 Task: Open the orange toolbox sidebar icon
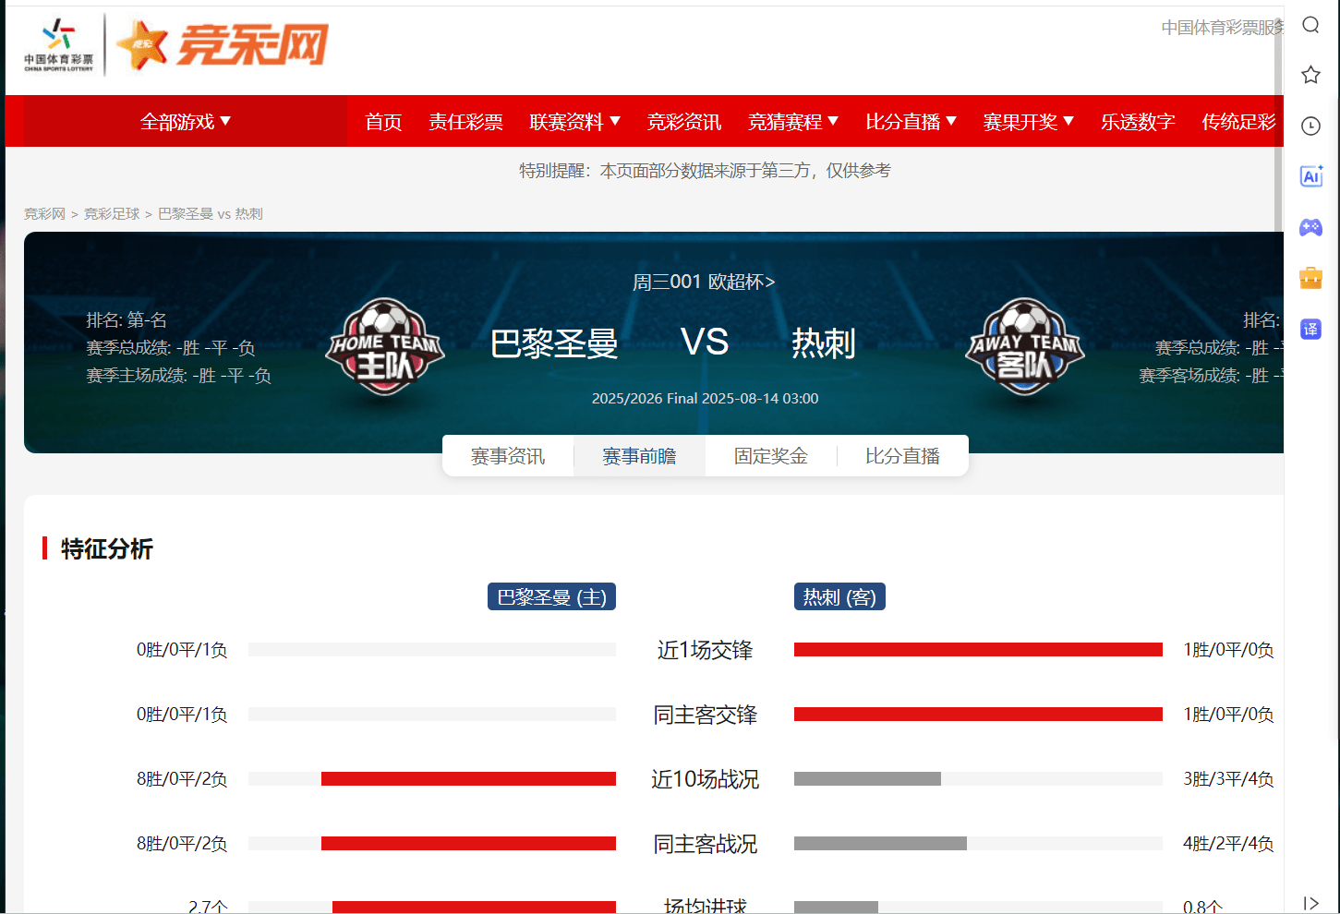tap(1310, 278)
